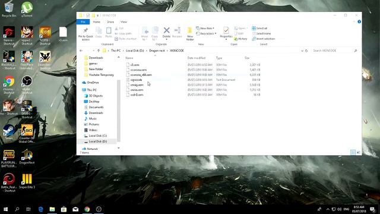Select the xigncode text document
The width and height of the screenshot is (380, 214).
(134, 80)
